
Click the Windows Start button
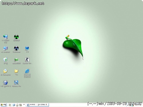coord(3,105)
